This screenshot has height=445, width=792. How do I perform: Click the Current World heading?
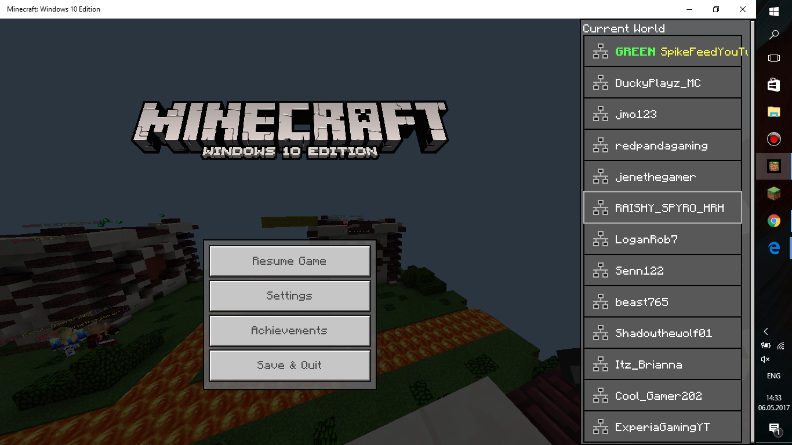click(624, 28)
